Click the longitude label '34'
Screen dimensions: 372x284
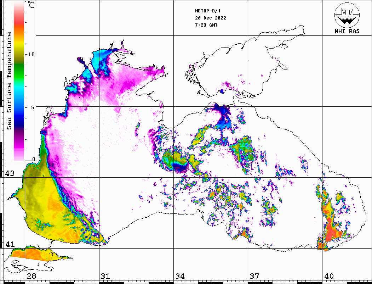(x=180, y=276)
